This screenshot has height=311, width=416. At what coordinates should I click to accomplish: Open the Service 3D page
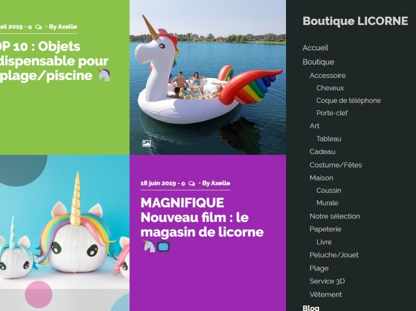click(327, 281)
